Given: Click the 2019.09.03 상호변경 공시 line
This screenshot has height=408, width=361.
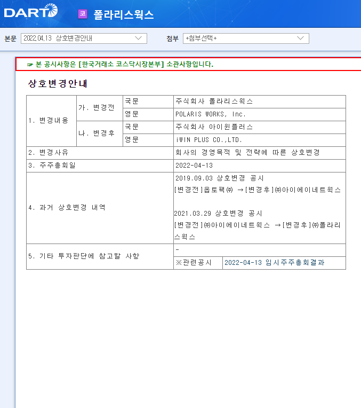Looking at the screenshot, I should tap(219, 178).
